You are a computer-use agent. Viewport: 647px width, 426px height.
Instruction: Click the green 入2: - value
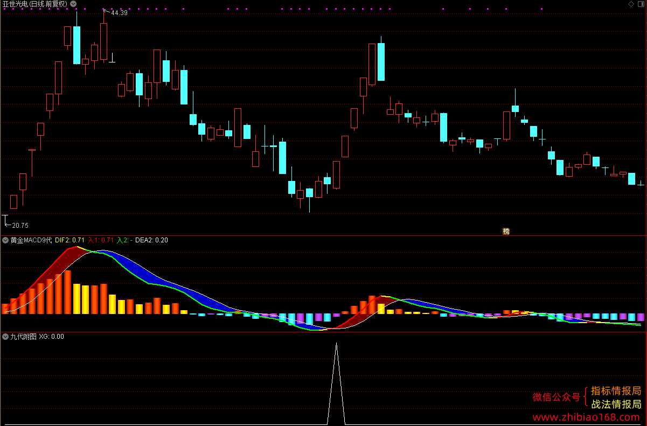click(124, 240)
